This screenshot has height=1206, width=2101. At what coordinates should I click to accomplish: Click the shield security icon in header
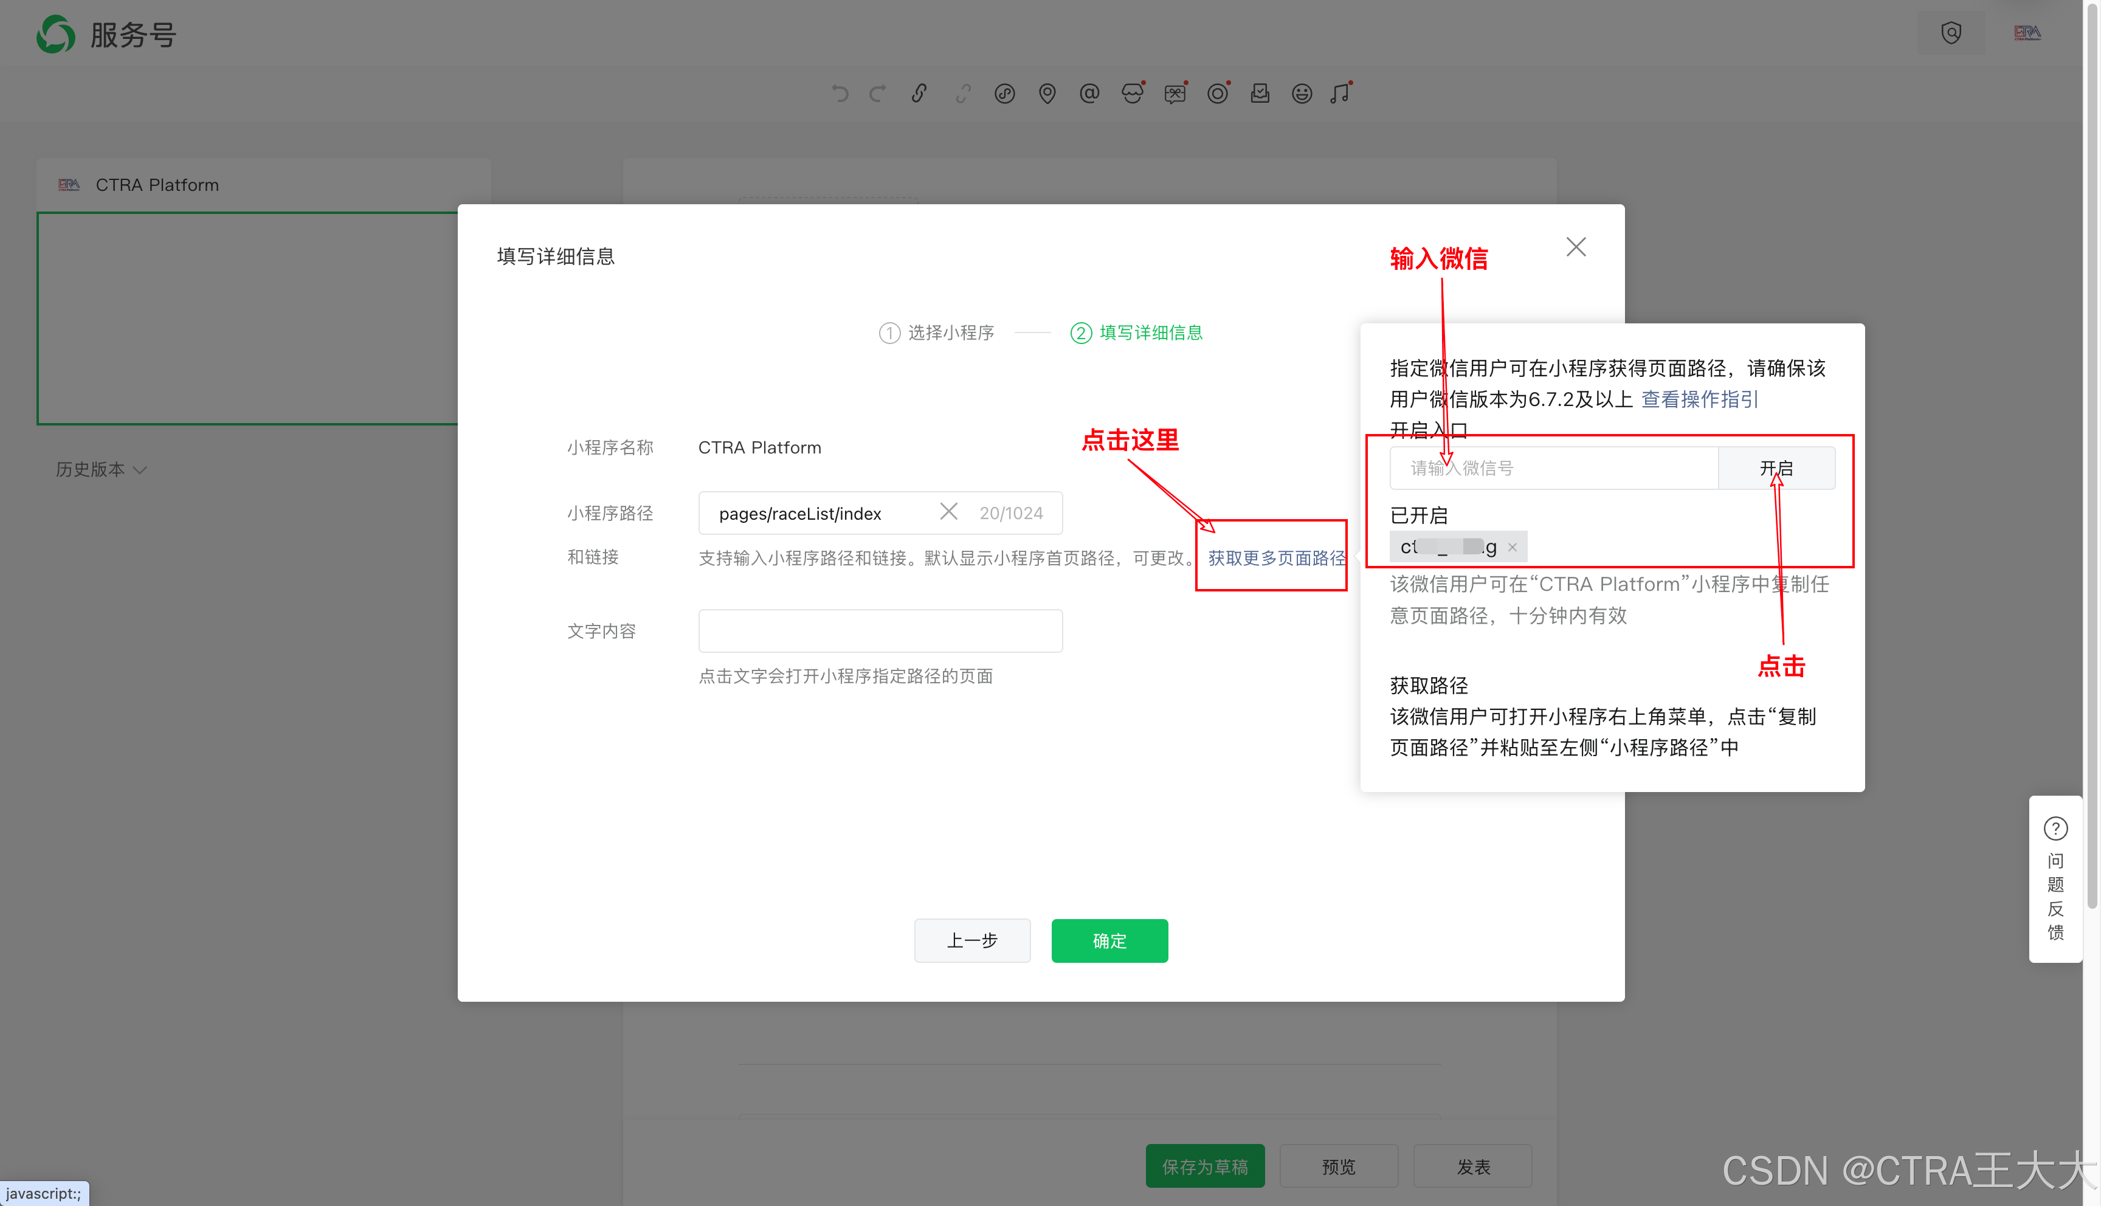coord(1951,33)
